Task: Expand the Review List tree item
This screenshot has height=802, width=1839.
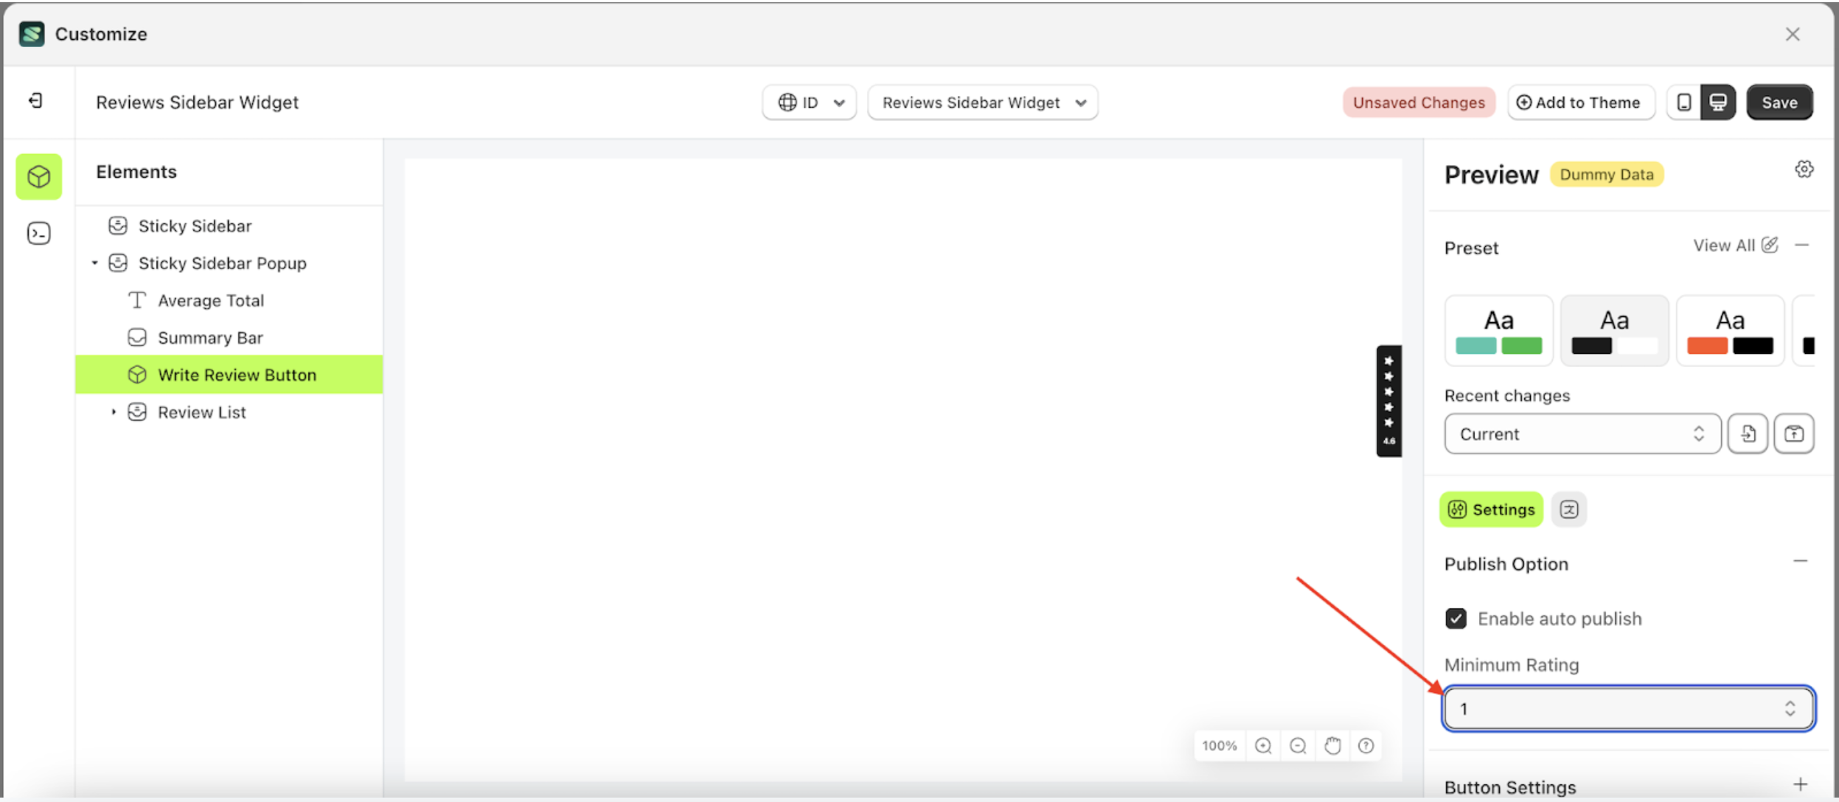Action: point(114,411)
